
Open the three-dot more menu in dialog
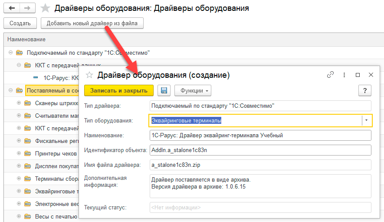coord(344,75)
